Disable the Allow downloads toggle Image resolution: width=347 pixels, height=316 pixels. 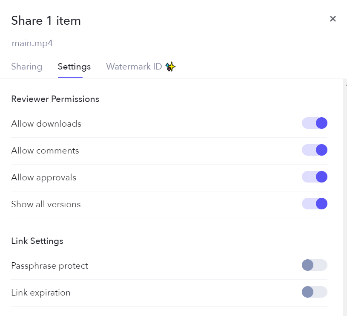point(315,123)
